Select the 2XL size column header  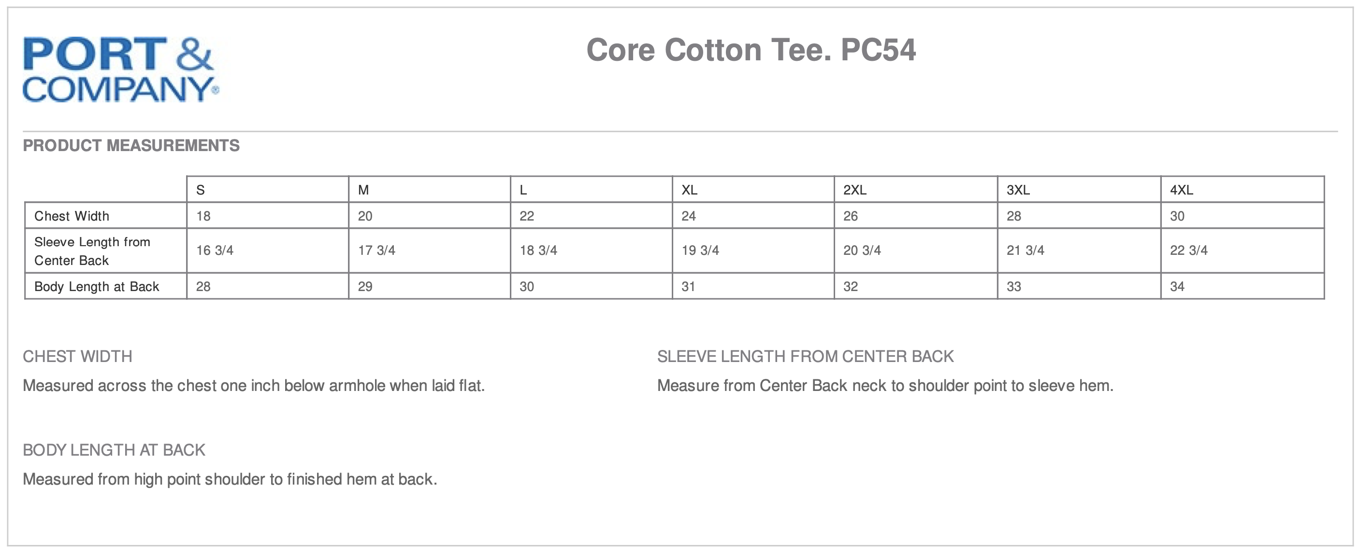pos(854,190)
